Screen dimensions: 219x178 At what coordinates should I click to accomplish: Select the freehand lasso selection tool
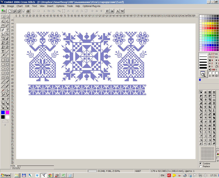click(7, 16)
